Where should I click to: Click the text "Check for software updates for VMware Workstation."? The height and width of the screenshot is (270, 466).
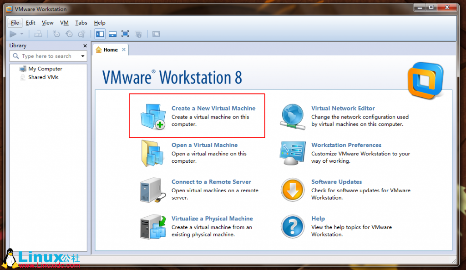coord(361,194)
